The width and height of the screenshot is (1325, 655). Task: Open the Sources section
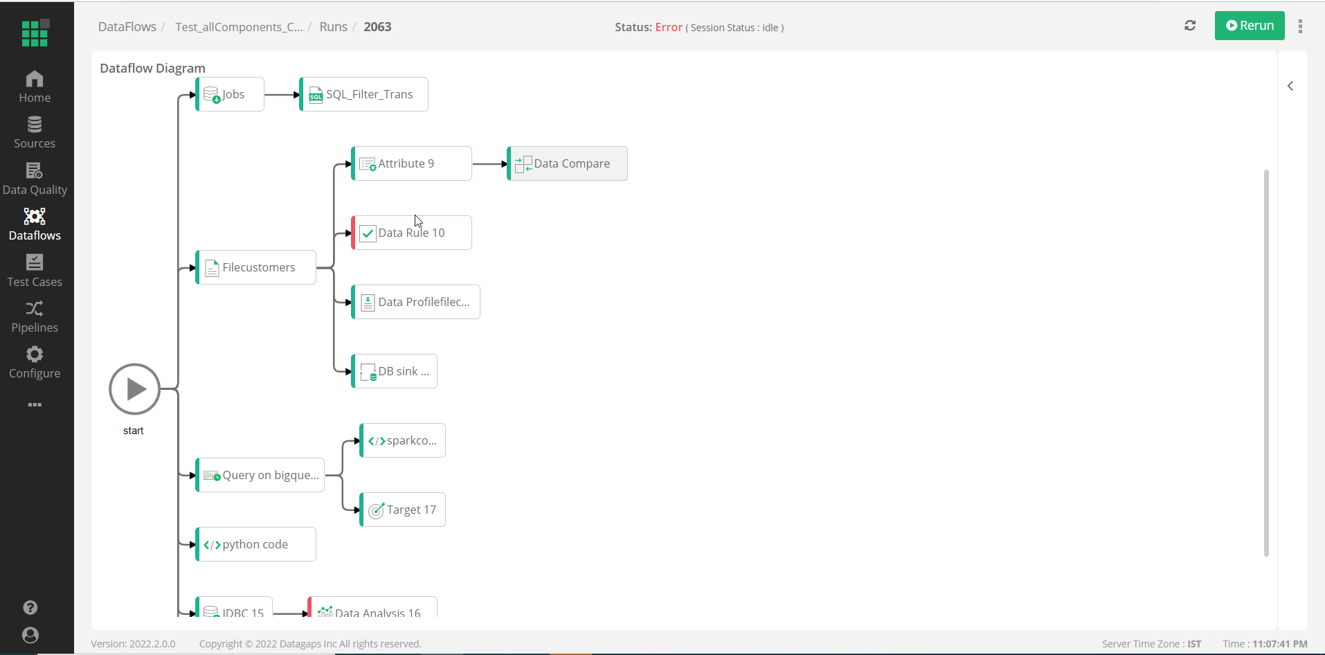35,132
